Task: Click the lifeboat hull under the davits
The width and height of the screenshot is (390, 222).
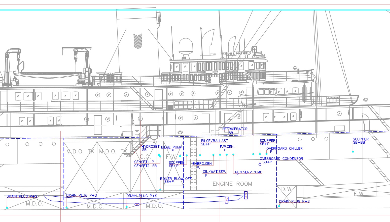Action: [x=48, y=79]
